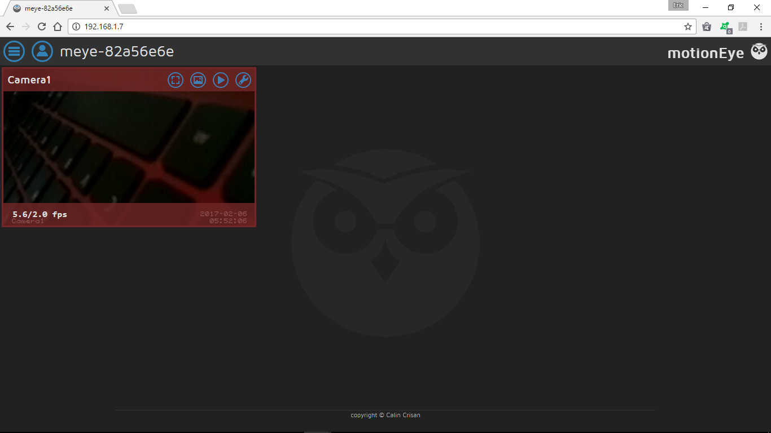Click the green adblocker extension icon
This screenshot has width=771, height=433.
point(725,26)
